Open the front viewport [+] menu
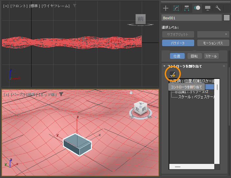 (x=6, y=6)
